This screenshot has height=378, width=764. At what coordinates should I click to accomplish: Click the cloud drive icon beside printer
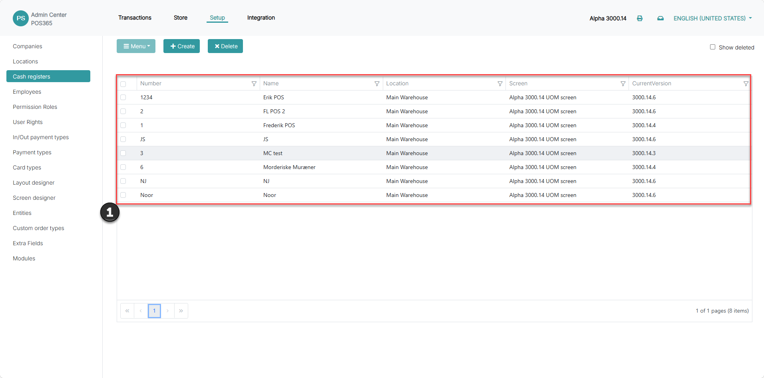pos(661,18)
